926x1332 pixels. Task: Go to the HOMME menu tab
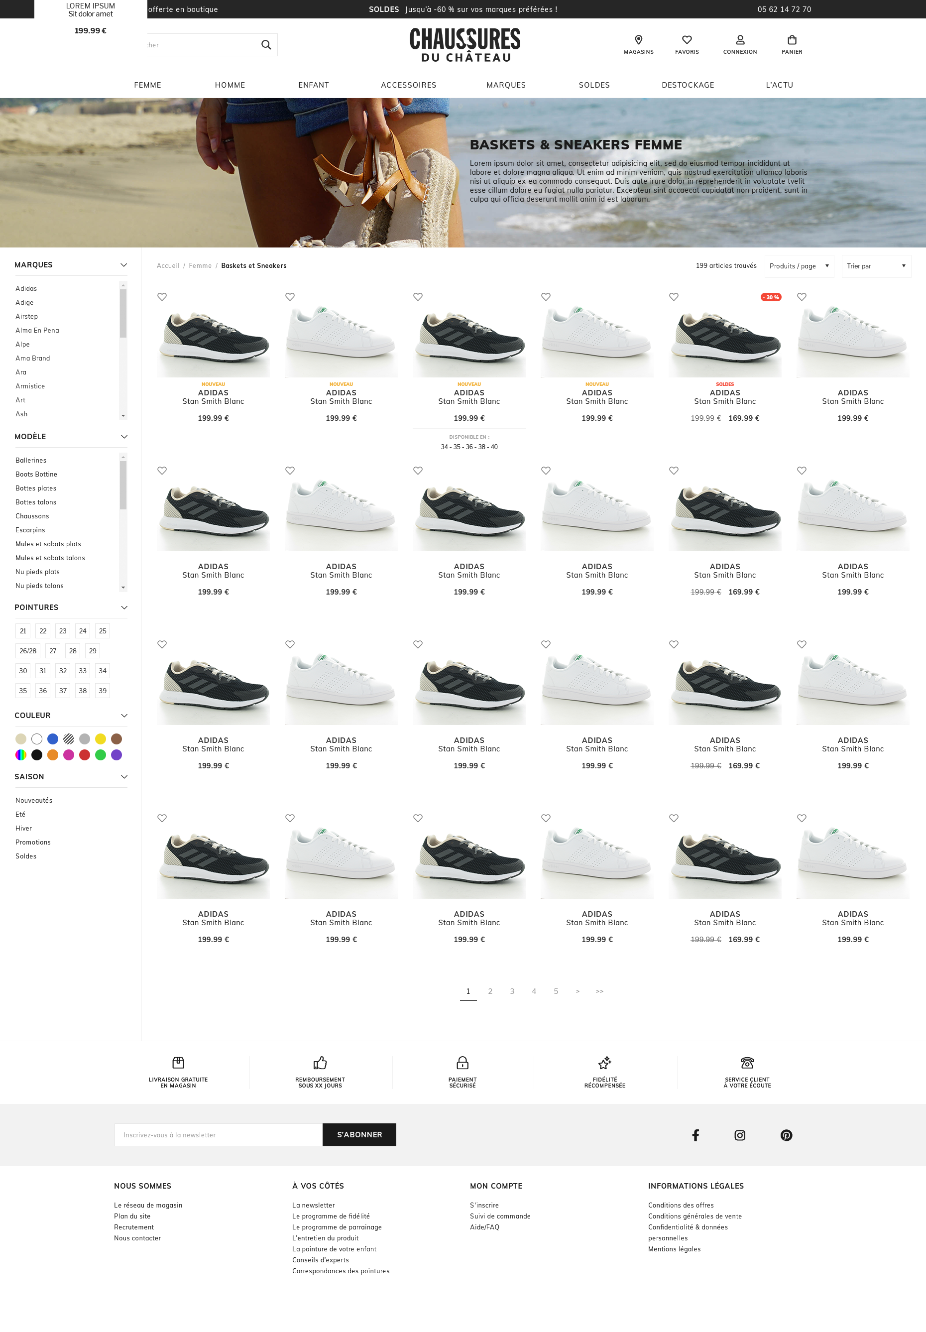tap(230, 85)
